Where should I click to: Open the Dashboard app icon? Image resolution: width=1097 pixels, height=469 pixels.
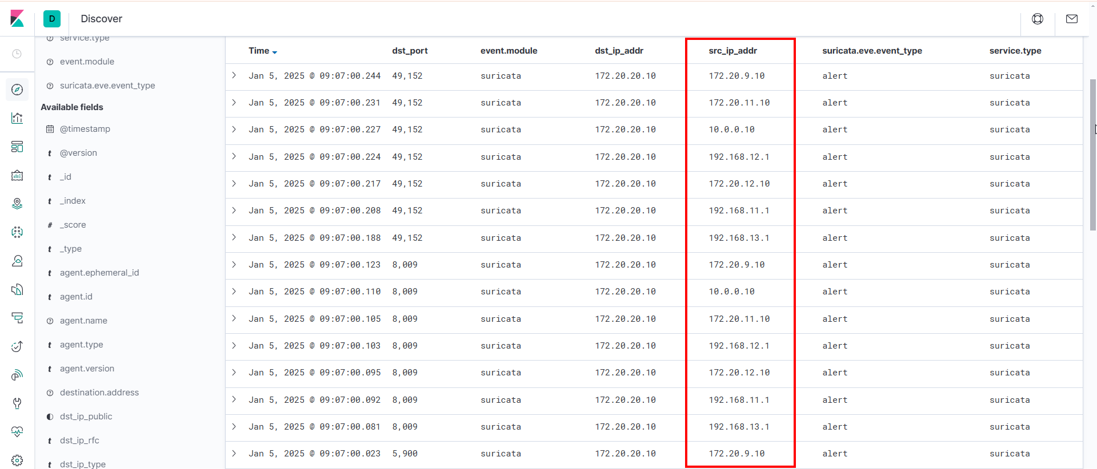(x=17, y=147)
